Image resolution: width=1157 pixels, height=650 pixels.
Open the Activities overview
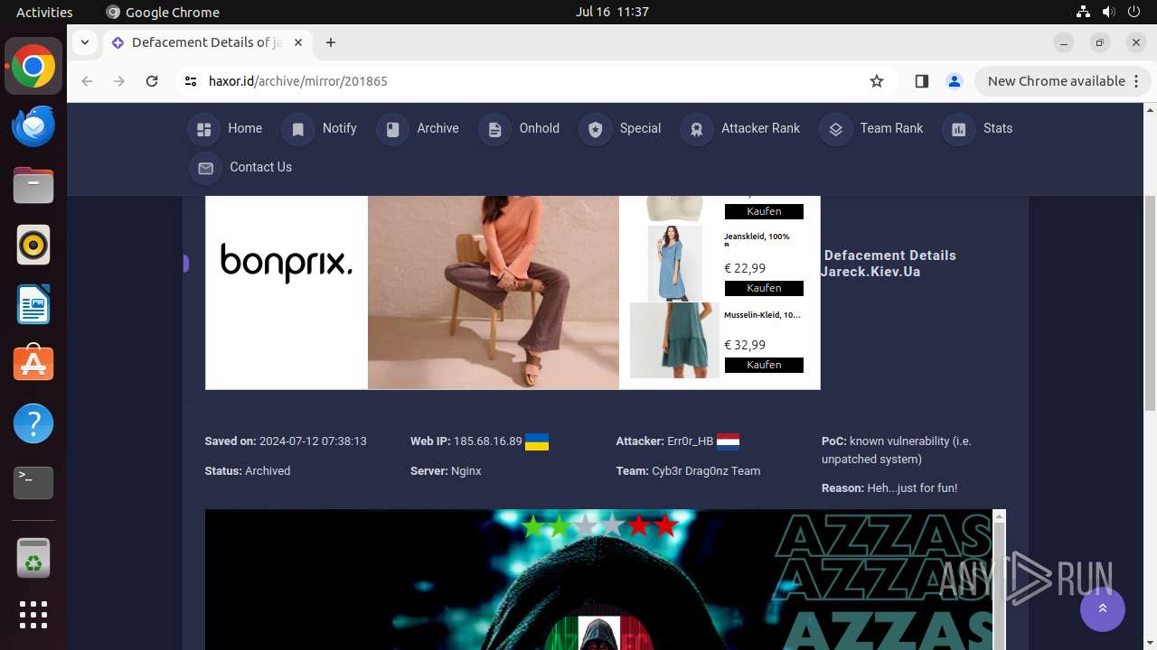[x=44, y=12]
